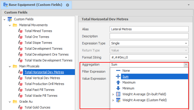Click the Sum plus icon
This screenshot has height=110, width=194.
point(118,76)
